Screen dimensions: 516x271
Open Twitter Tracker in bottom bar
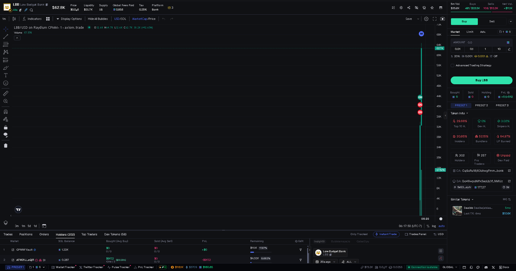[x=92, y=267]
